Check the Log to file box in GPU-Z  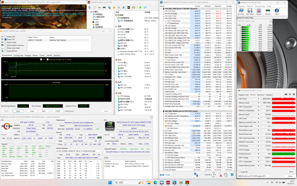pos(239,172)
